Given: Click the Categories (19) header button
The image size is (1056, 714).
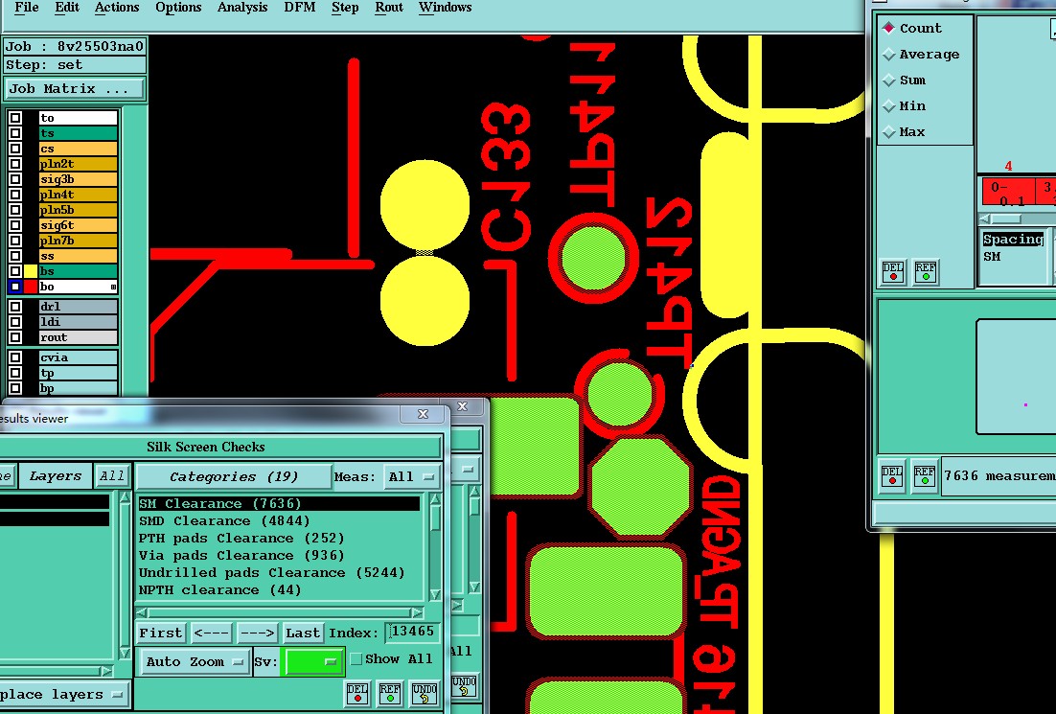Looking at the screenshot, I should pyautogui.click(x=234, y=477).
